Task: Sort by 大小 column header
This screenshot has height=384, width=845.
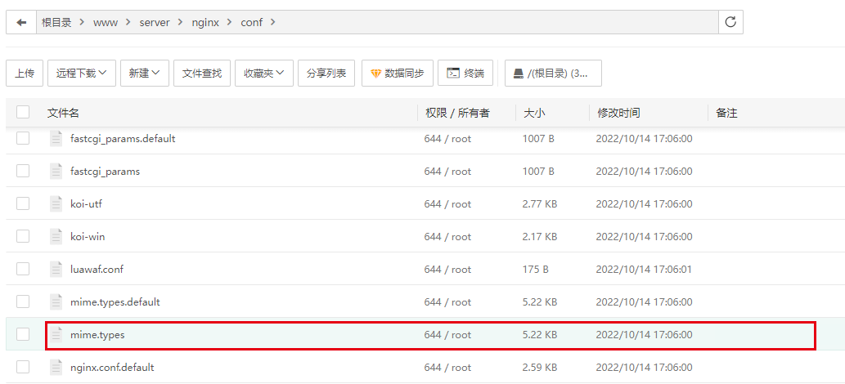Action: [x=534, y=113]
